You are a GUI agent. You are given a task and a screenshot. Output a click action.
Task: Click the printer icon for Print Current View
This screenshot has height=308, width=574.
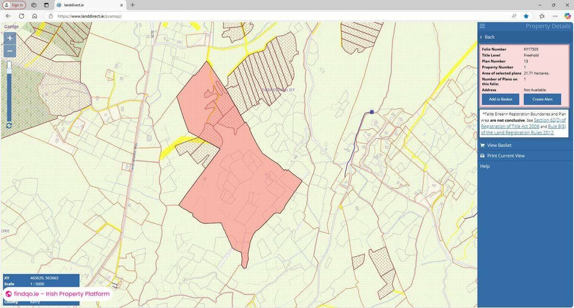point(482,155)
